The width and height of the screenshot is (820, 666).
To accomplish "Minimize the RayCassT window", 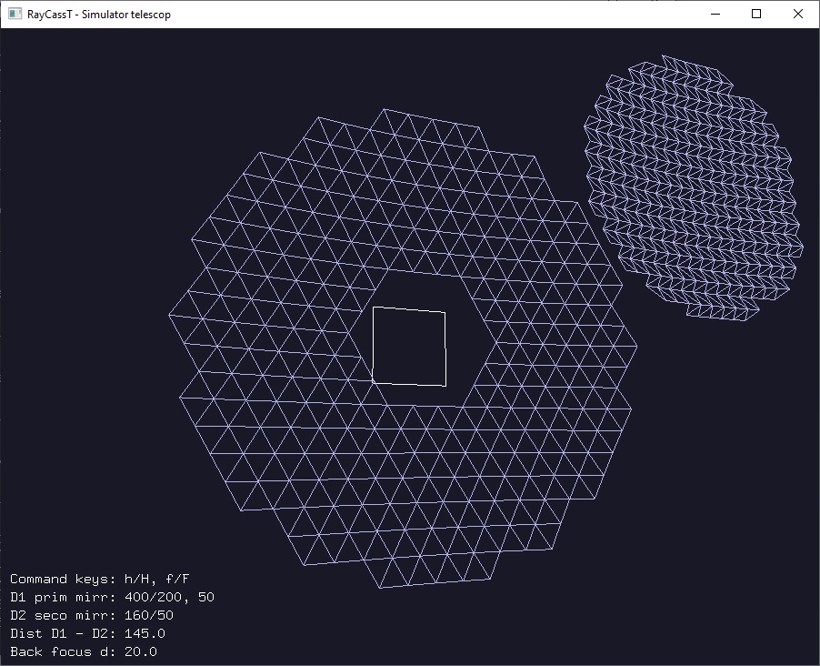I will click(715, 15).
